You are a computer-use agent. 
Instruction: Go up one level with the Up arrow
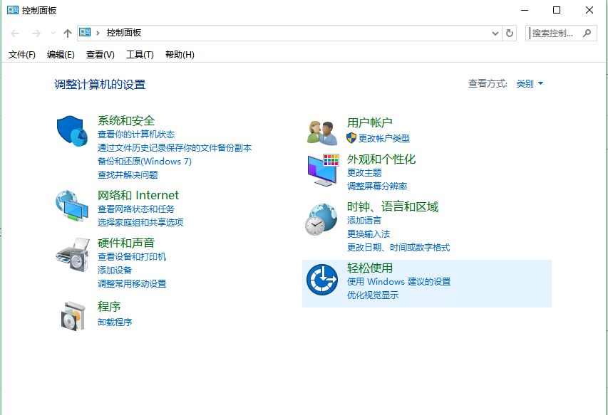[68, 33]
